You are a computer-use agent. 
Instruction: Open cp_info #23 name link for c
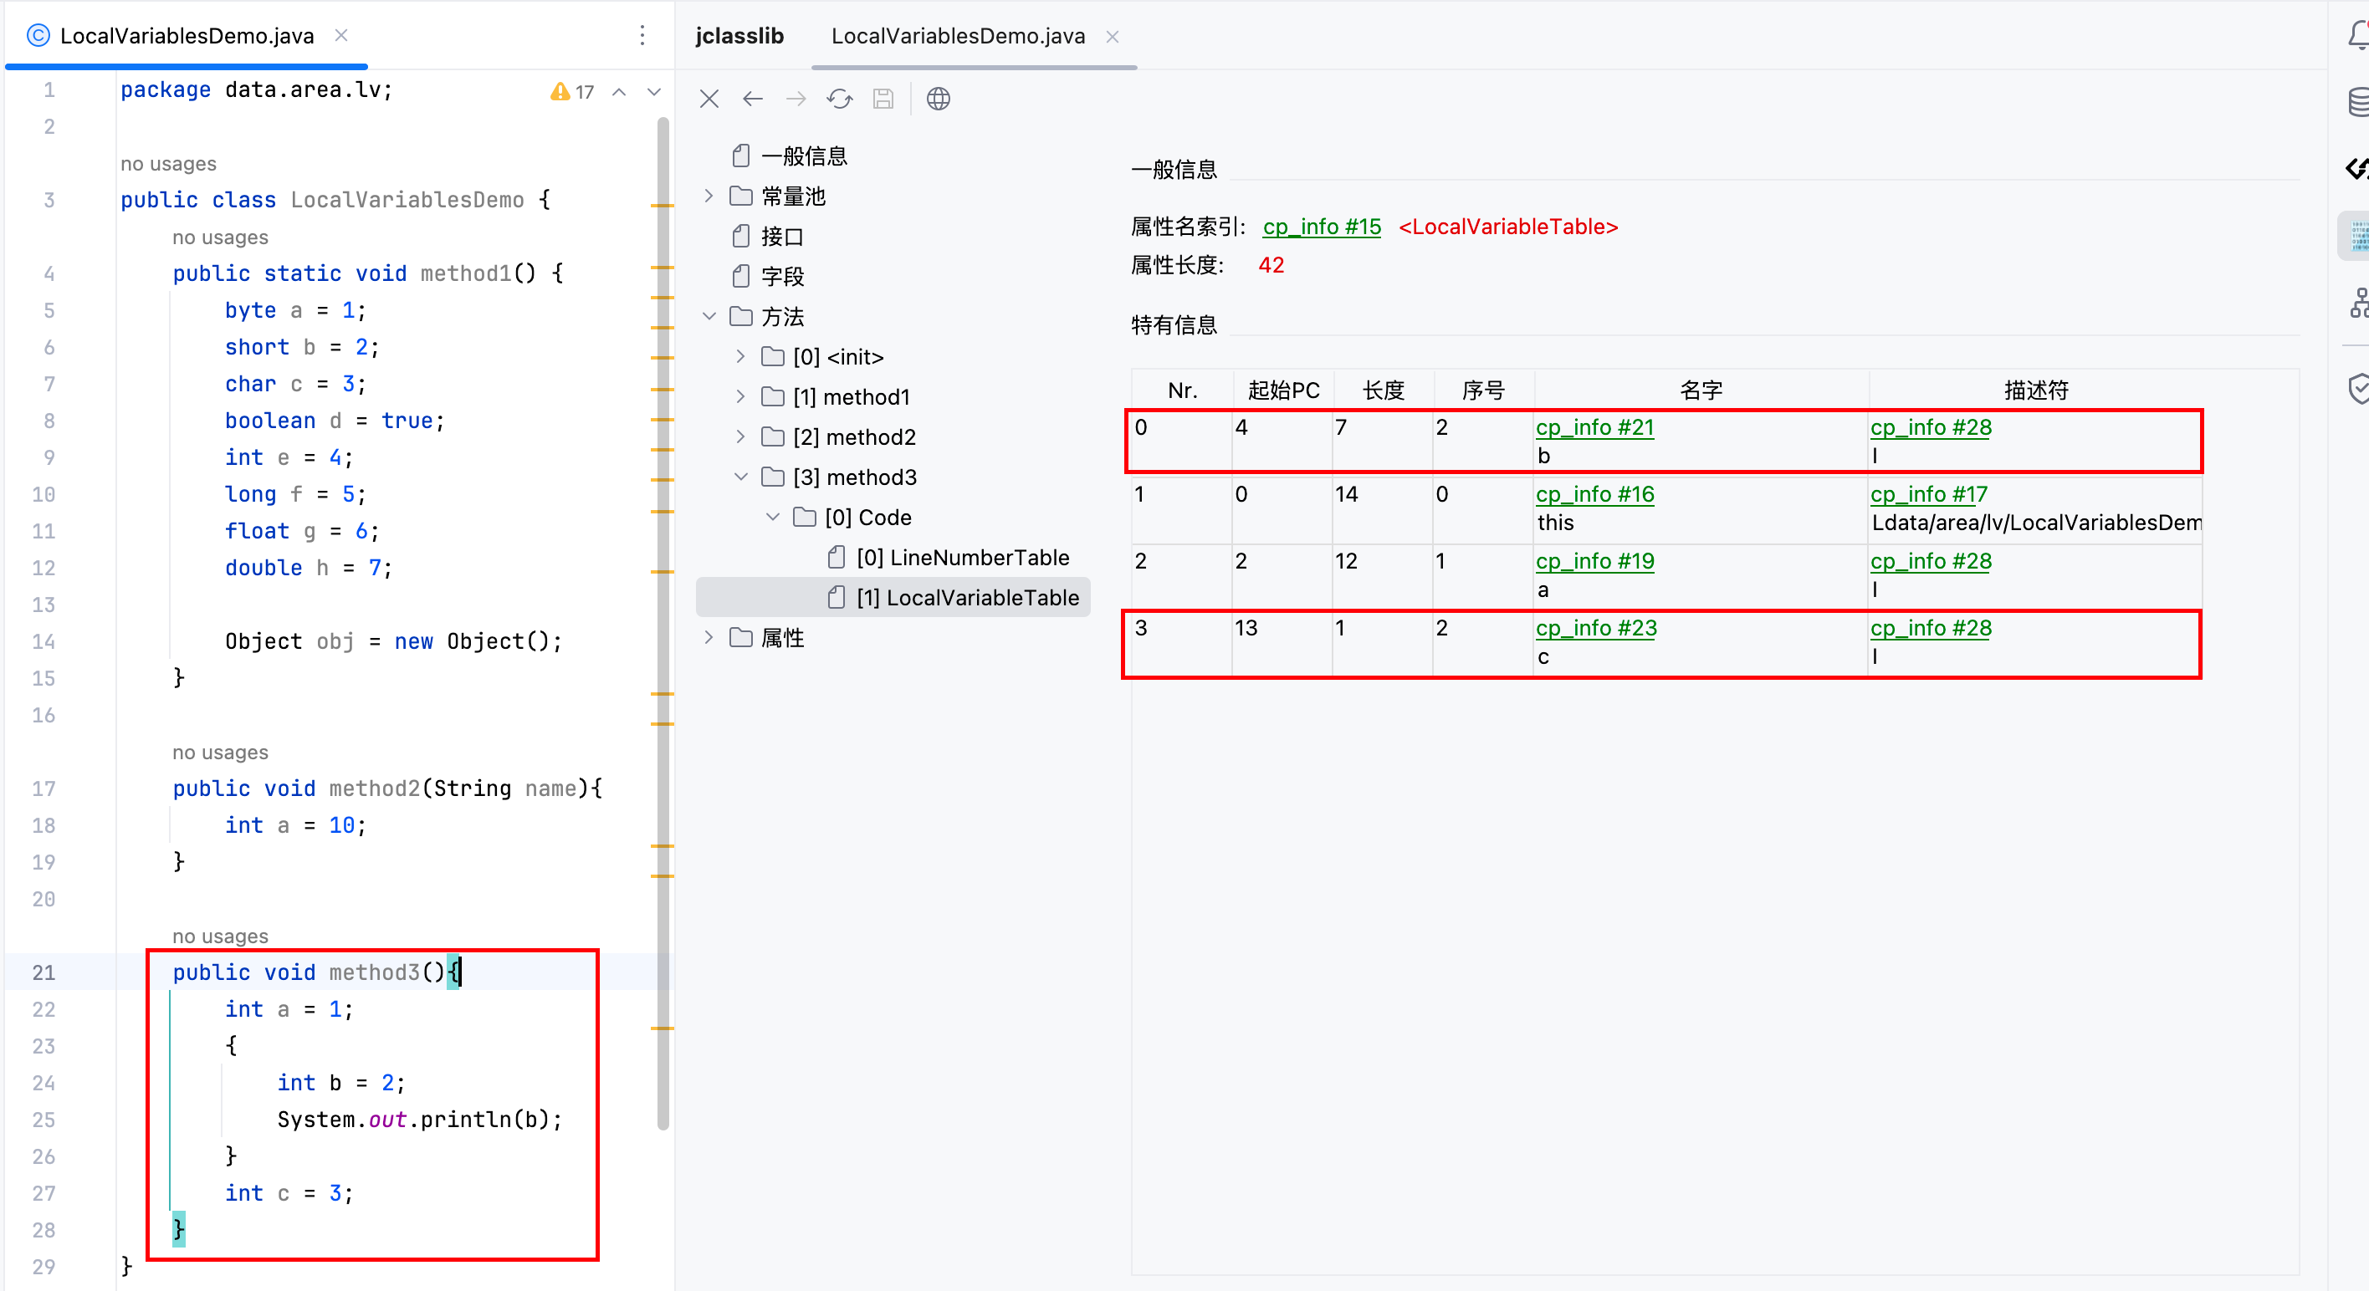pos(1595,629)
